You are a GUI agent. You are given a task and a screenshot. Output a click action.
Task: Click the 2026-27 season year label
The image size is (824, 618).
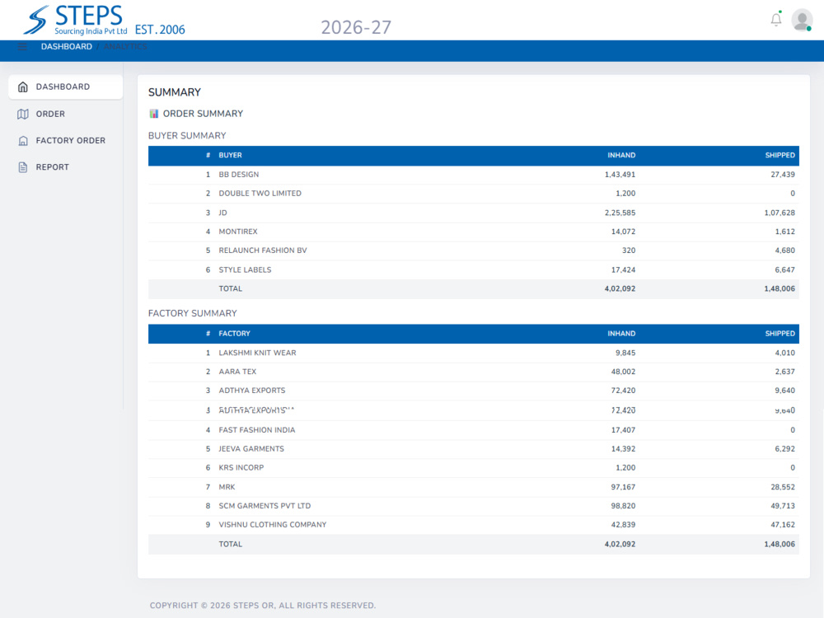(x=356, y=27)
